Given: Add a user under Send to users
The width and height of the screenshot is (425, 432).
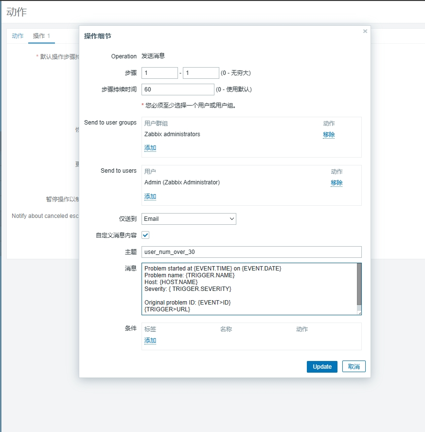Looking at the screenshot, I should point(150,197).
